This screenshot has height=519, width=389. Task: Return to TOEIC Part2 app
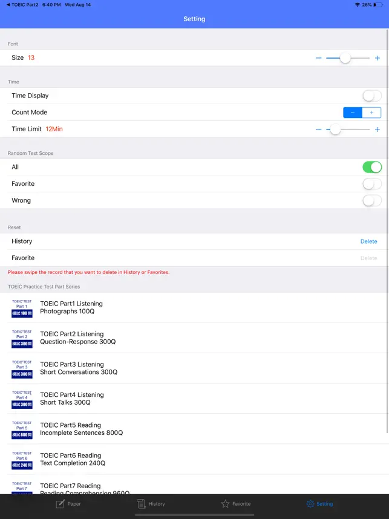(x=22, y=5)
